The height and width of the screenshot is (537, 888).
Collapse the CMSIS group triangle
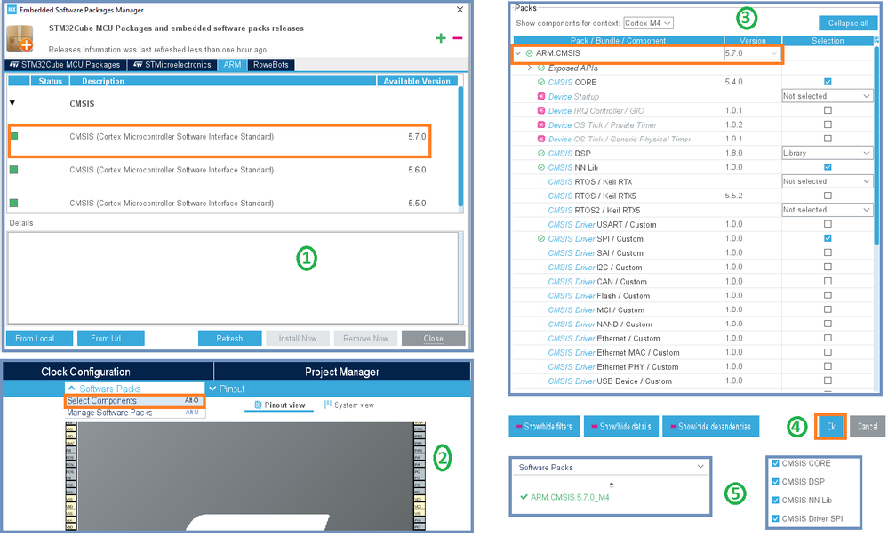12,103
